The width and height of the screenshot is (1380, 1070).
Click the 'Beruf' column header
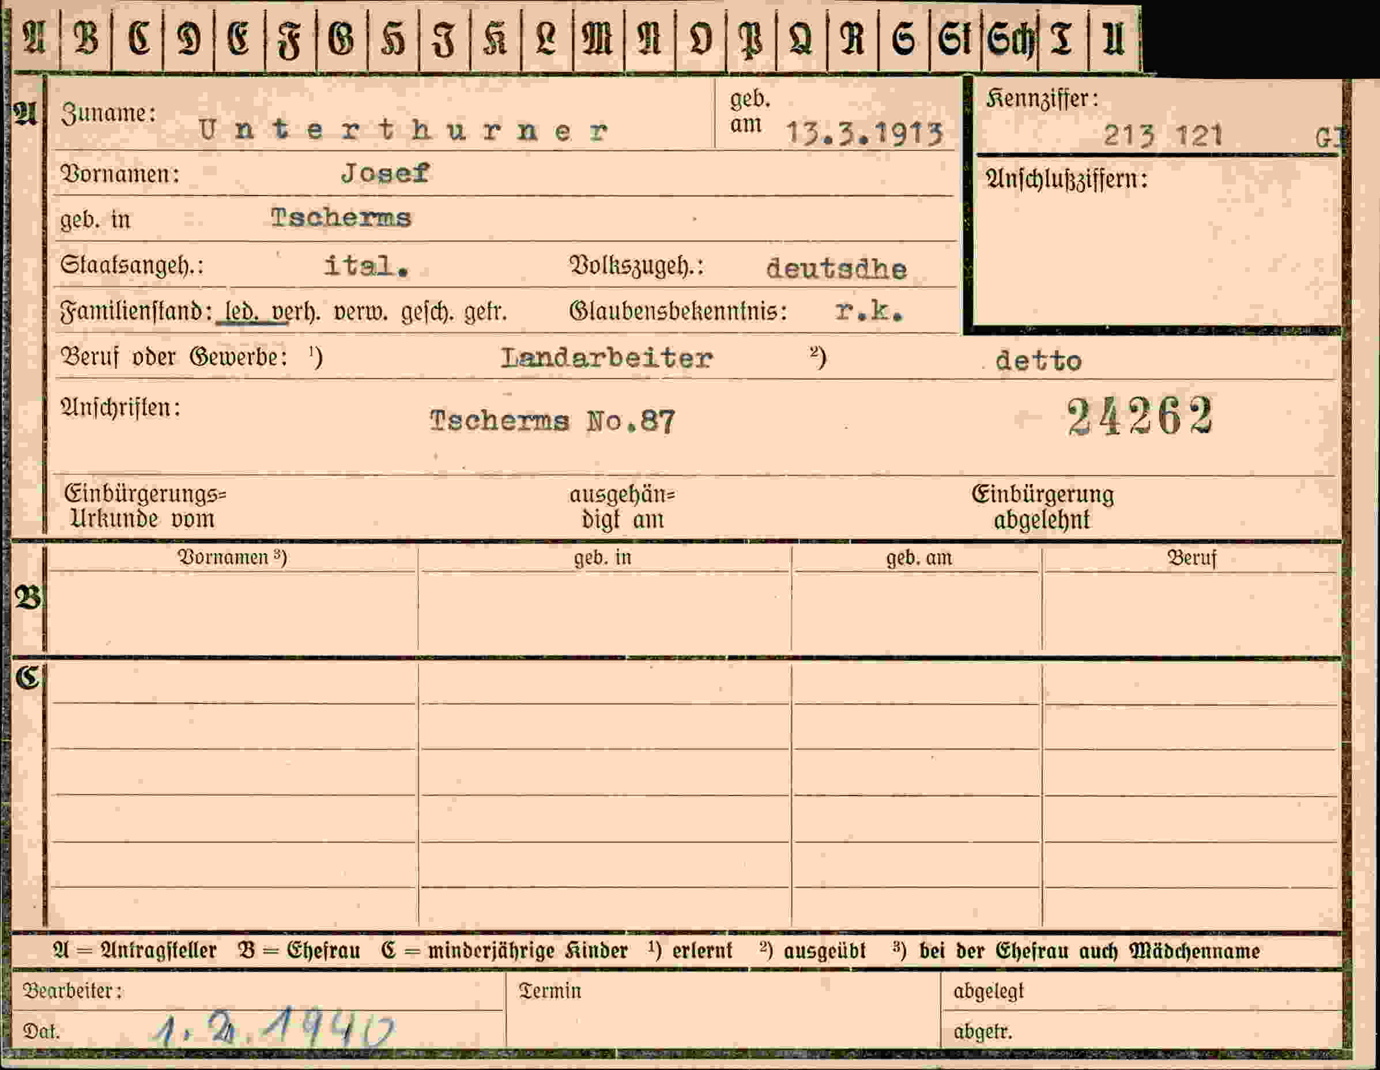(x=1191, y=558)
